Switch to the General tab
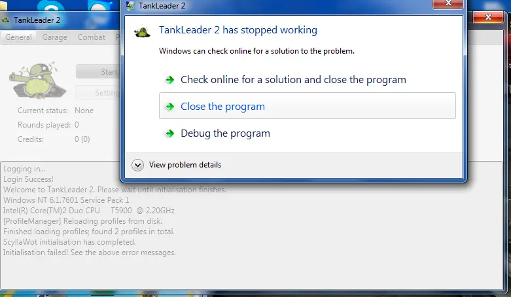511x297 pixels. (18, 37)
